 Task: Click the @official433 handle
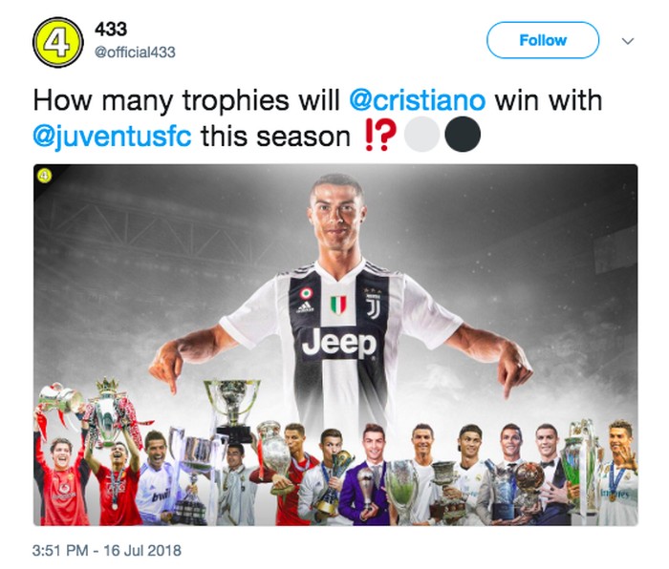(x=135, y=53)
